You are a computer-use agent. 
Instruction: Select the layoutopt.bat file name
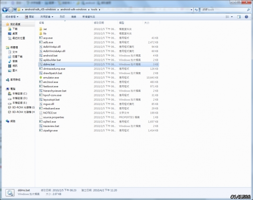(x=51, y=100)
